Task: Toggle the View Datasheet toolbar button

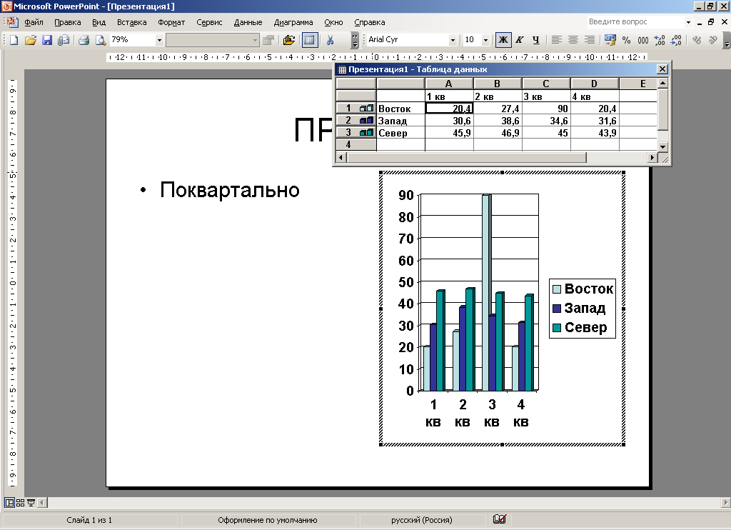Action: click(x=309, y=40)
